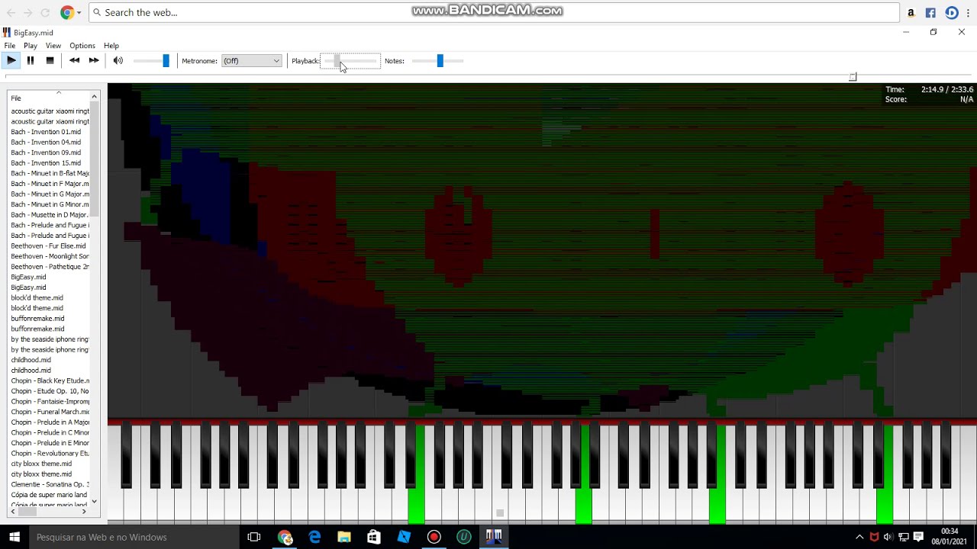Adjust the volume slider thumb
Image resolution: width=977 pixels, height=549 pixels.
166,61
